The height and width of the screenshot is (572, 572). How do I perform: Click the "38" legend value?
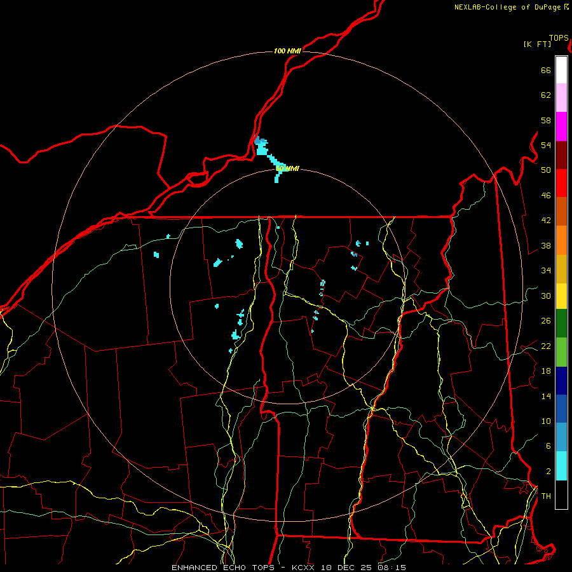(546, 245)
